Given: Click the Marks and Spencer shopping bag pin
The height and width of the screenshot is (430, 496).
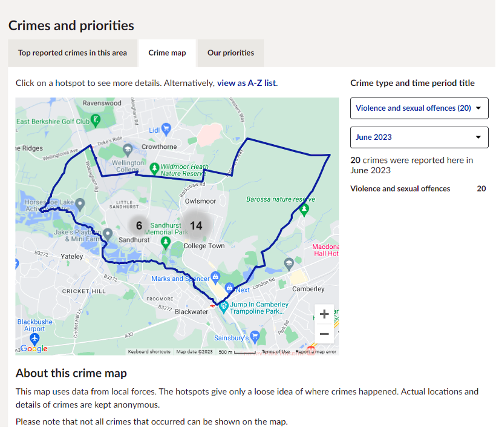Looking at the screenshot, I should [x=215, y=277].
